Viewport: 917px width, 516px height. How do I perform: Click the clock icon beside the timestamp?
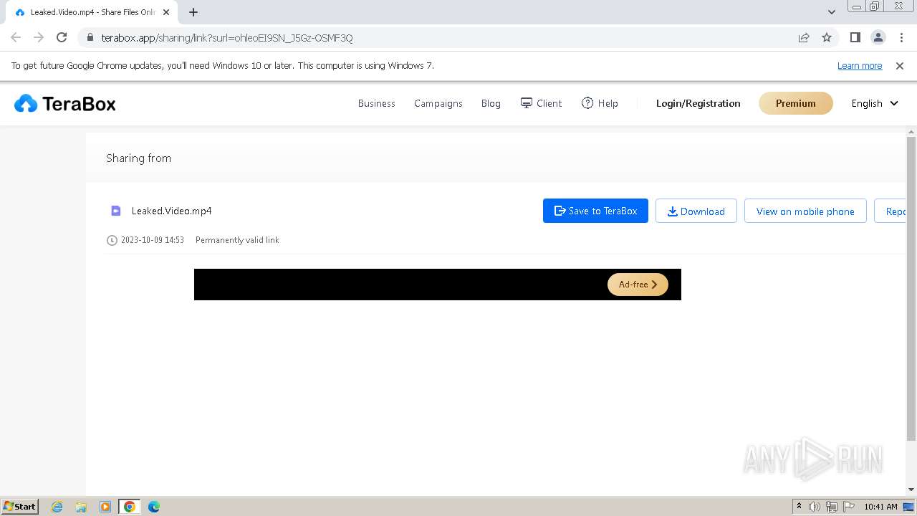click(112, 240)
